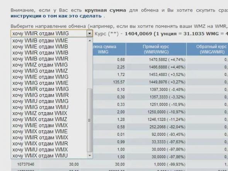Viewport: 228px width, 171px height.
Task: Select 'хочу WMU отдам WMG' option
Action: 49,101
